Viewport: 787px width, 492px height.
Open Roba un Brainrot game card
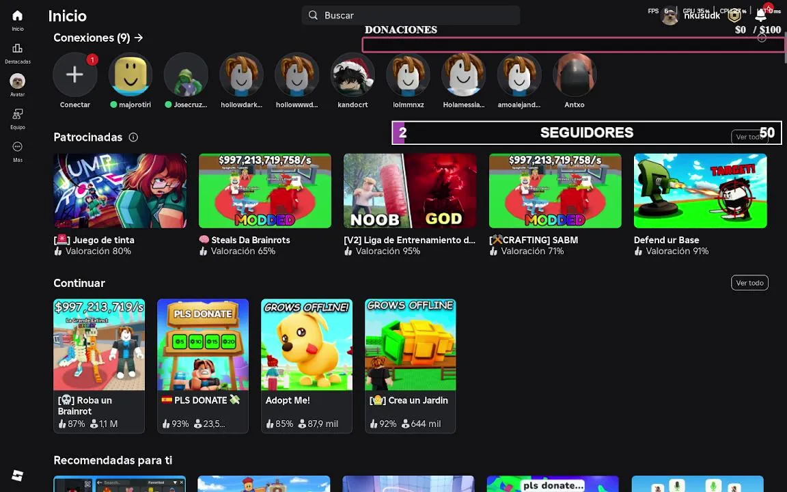99,366
